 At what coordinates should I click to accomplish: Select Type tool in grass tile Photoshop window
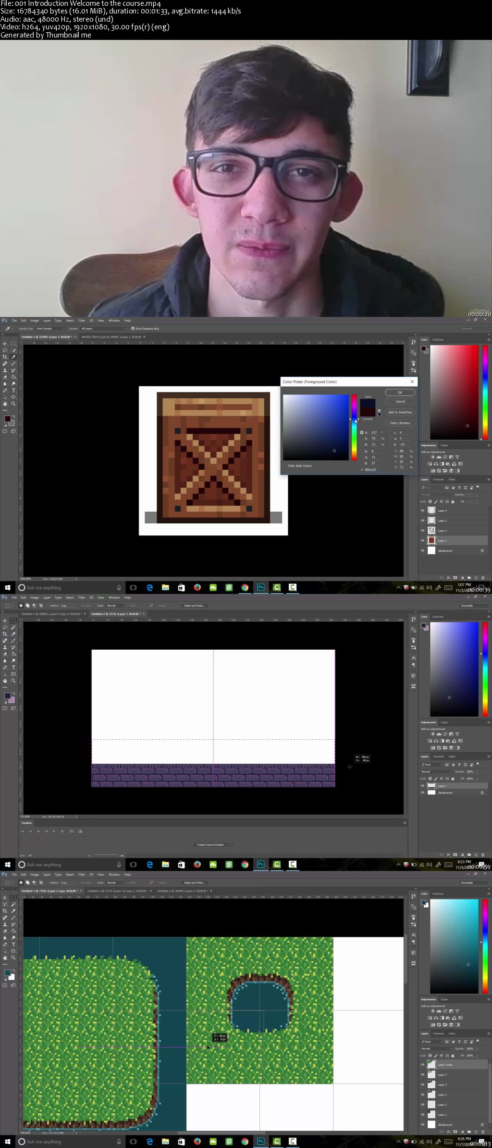click(13, 945)
